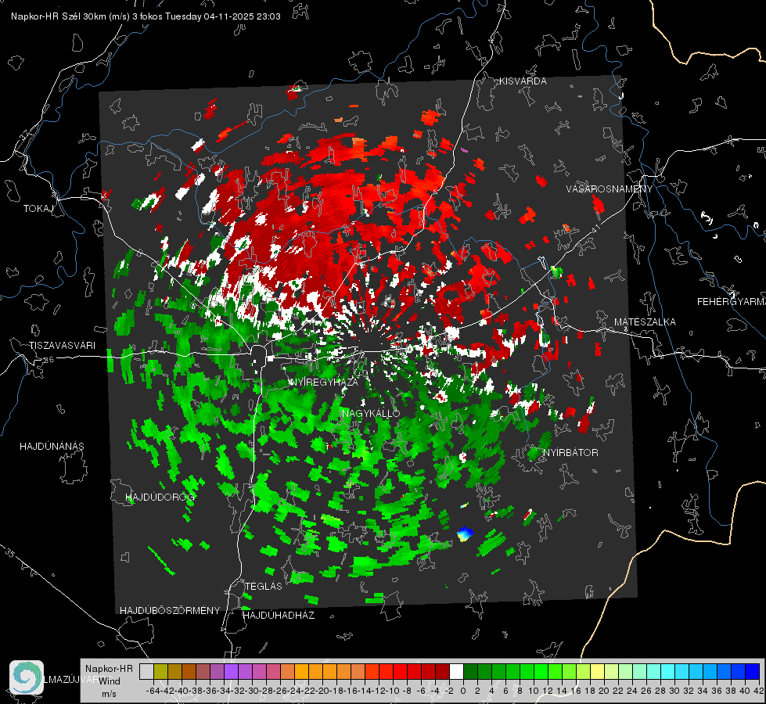The height and width of the screenshot is (704, 766).
Task: Click the NYÍREGYHÁZA city label
Action: (x=323, y=382)
